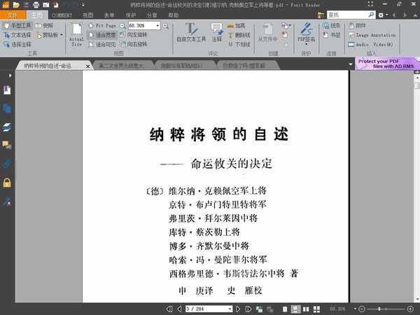Click the Image Annotation tool
Viewport: 420px width, 315px height.
coord(372,35)
